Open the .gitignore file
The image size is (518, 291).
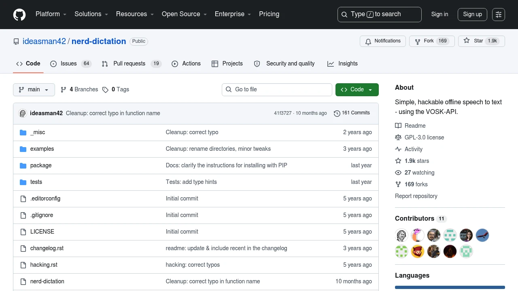[42, 215]
